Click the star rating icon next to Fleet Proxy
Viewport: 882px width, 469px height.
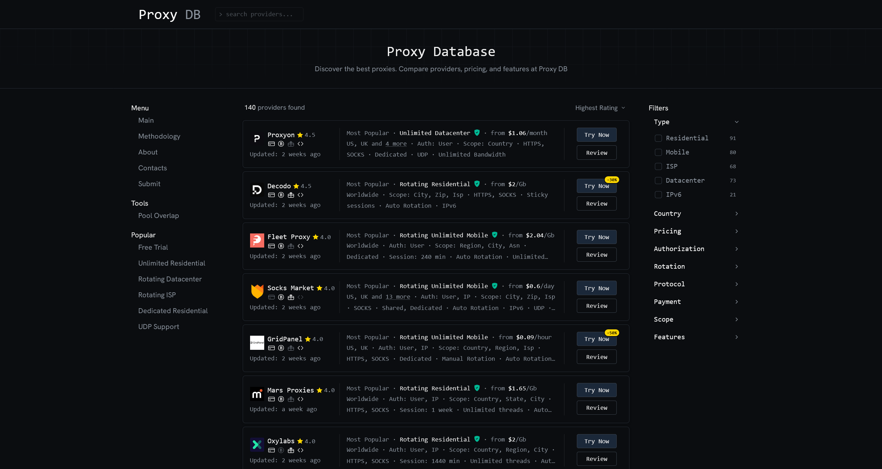[x=315, y=237]
